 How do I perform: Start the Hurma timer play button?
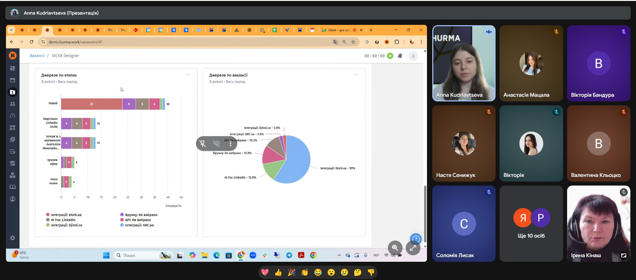click(390, 56)
